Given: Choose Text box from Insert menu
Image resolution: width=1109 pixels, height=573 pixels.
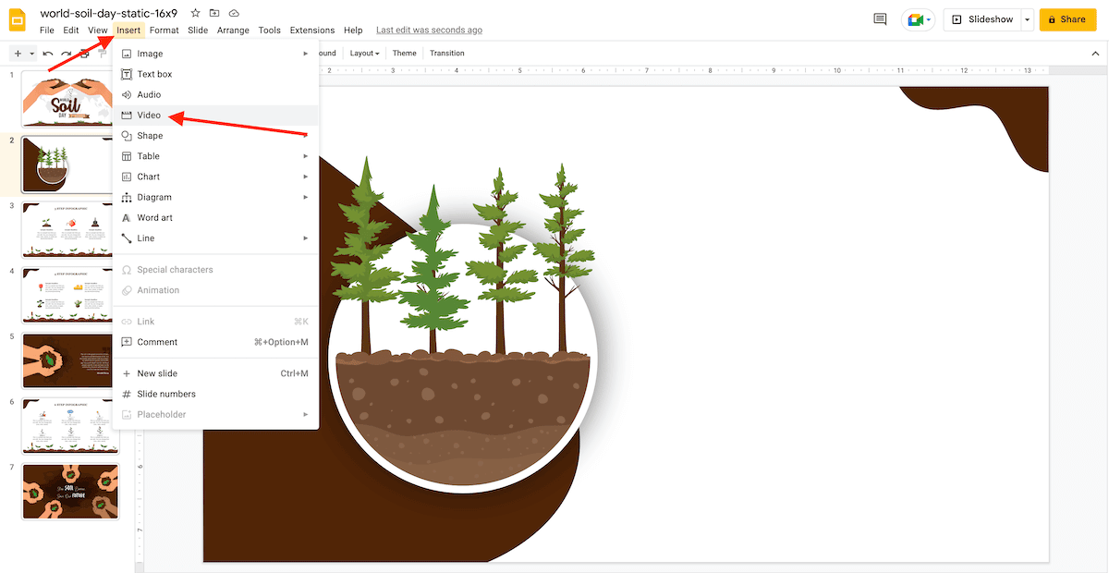Looking at the screenshot, I should 215,74.
